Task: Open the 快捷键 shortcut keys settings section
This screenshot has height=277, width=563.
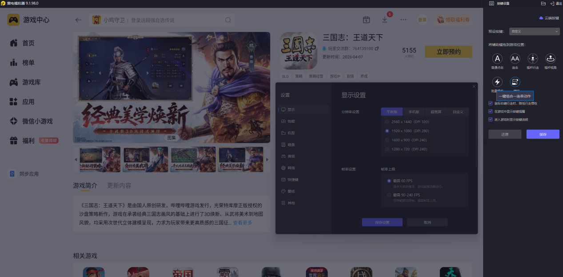Action: tap(303, 180)
